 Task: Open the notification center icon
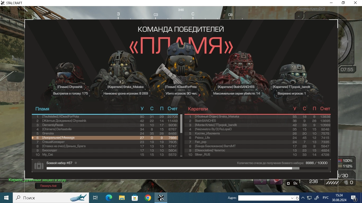coord(354,198)
